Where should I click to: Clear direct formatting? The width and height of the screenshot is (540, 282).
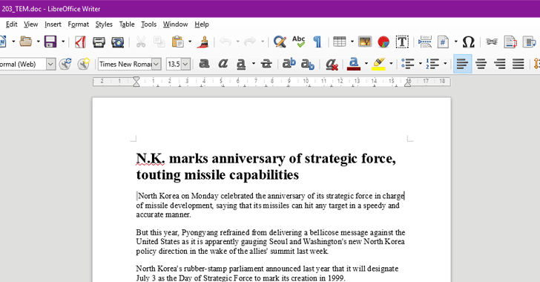(x=332, y=64)
